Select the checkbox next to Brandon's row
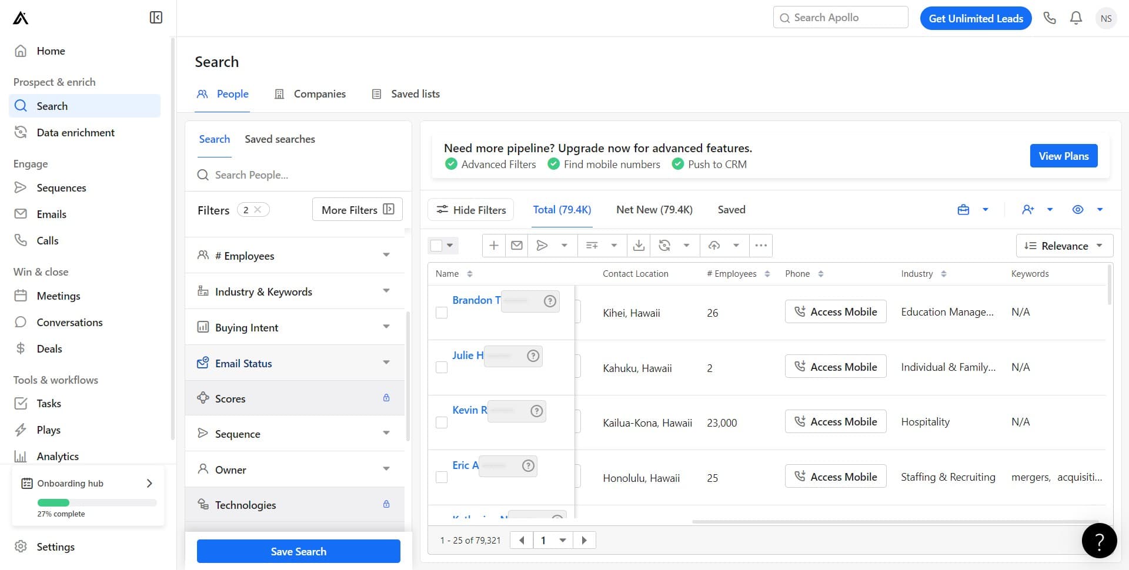Screen dimensions: 1129x570 (x=442, y=313)
